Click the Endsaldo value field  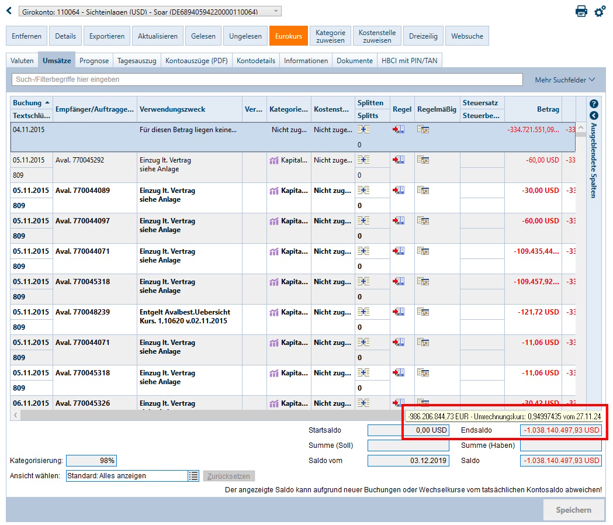point(560,430)
